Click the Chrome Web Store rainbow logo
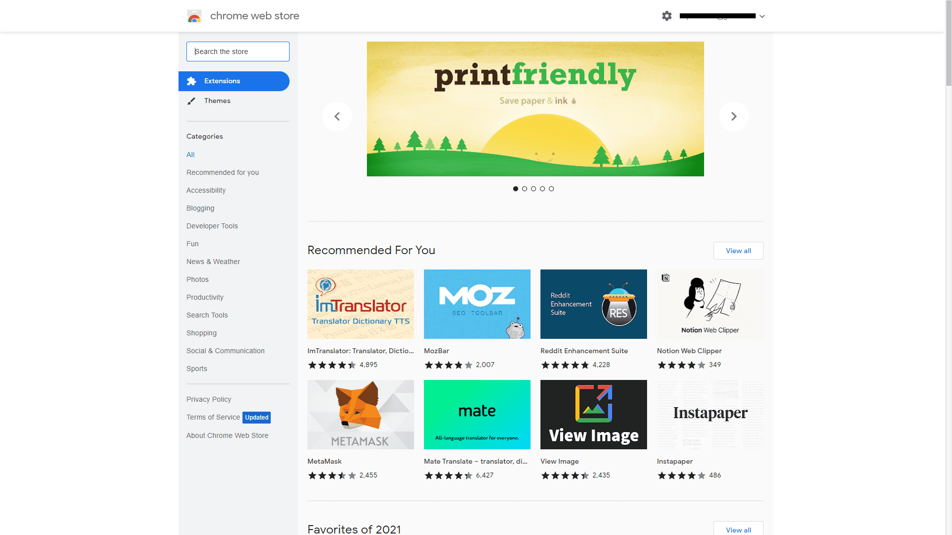The height and width of the screenshot is (535, 952). (x=194, y=16)
